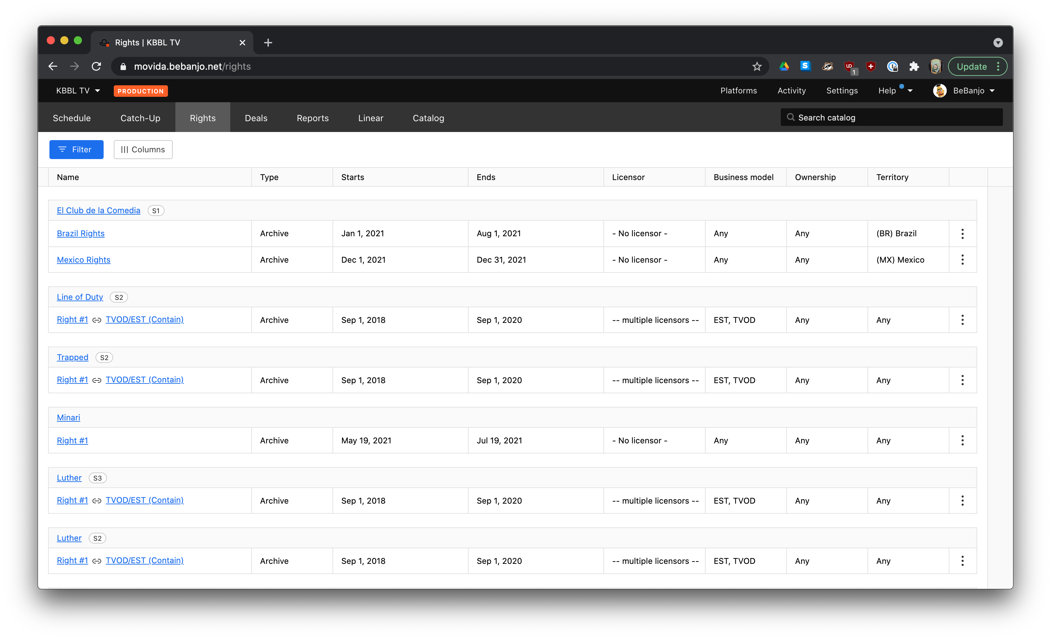Expand the Help dropdown menu
Viewport: 1051px width, 639px height.
(895, 91)
